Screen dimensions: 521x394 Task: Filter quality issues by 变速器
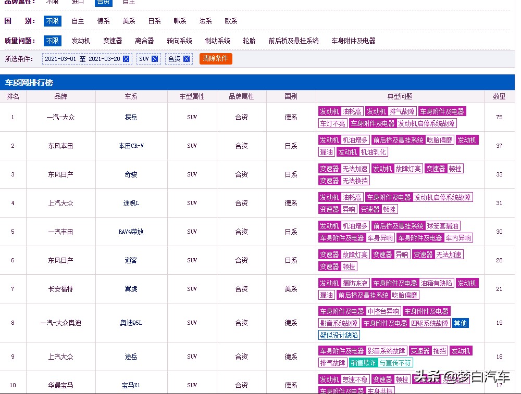(x=113, y=41)
